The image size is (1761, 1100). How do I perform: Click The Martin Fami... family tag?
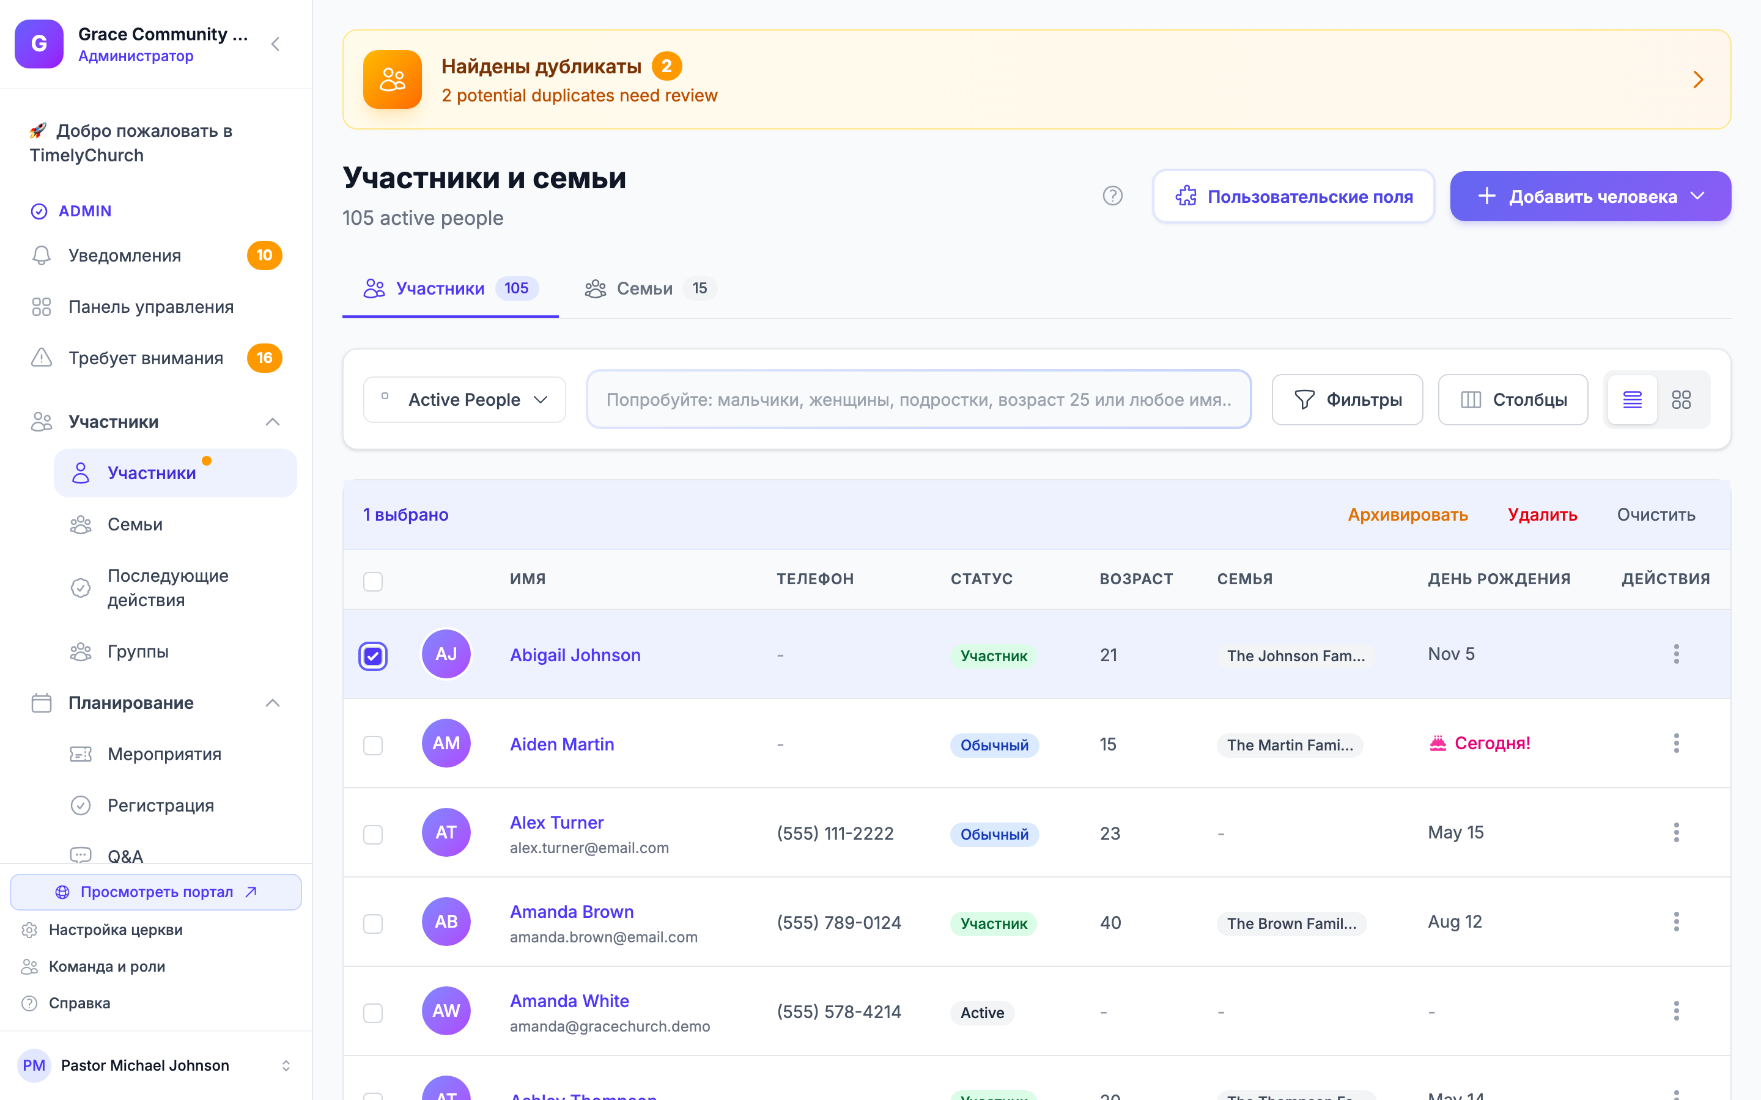pos(1290,745)
